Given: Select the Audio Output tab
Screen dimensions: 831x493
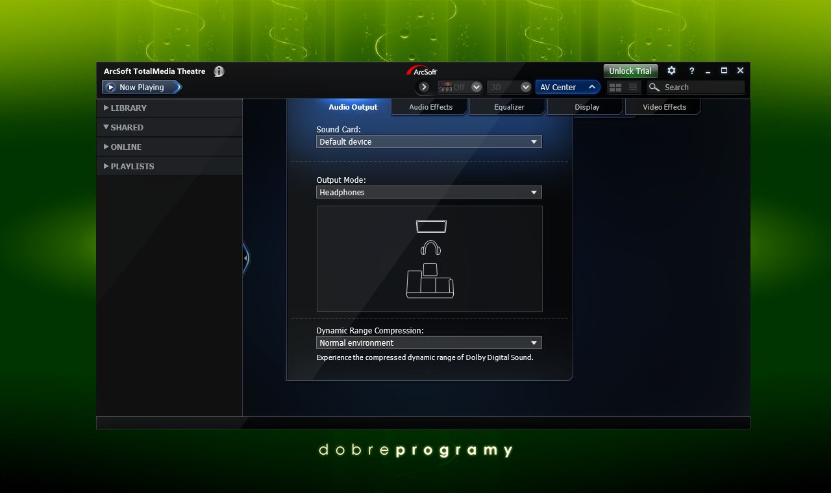Looking at the screenshot, I should coord(353,107).
